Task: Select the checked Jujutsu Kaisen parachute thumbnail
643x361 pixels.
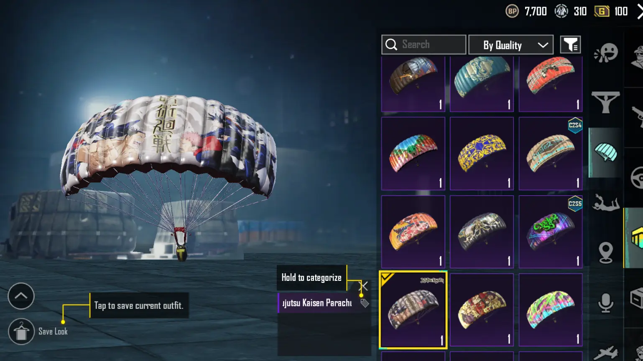Action: (413, 310)
